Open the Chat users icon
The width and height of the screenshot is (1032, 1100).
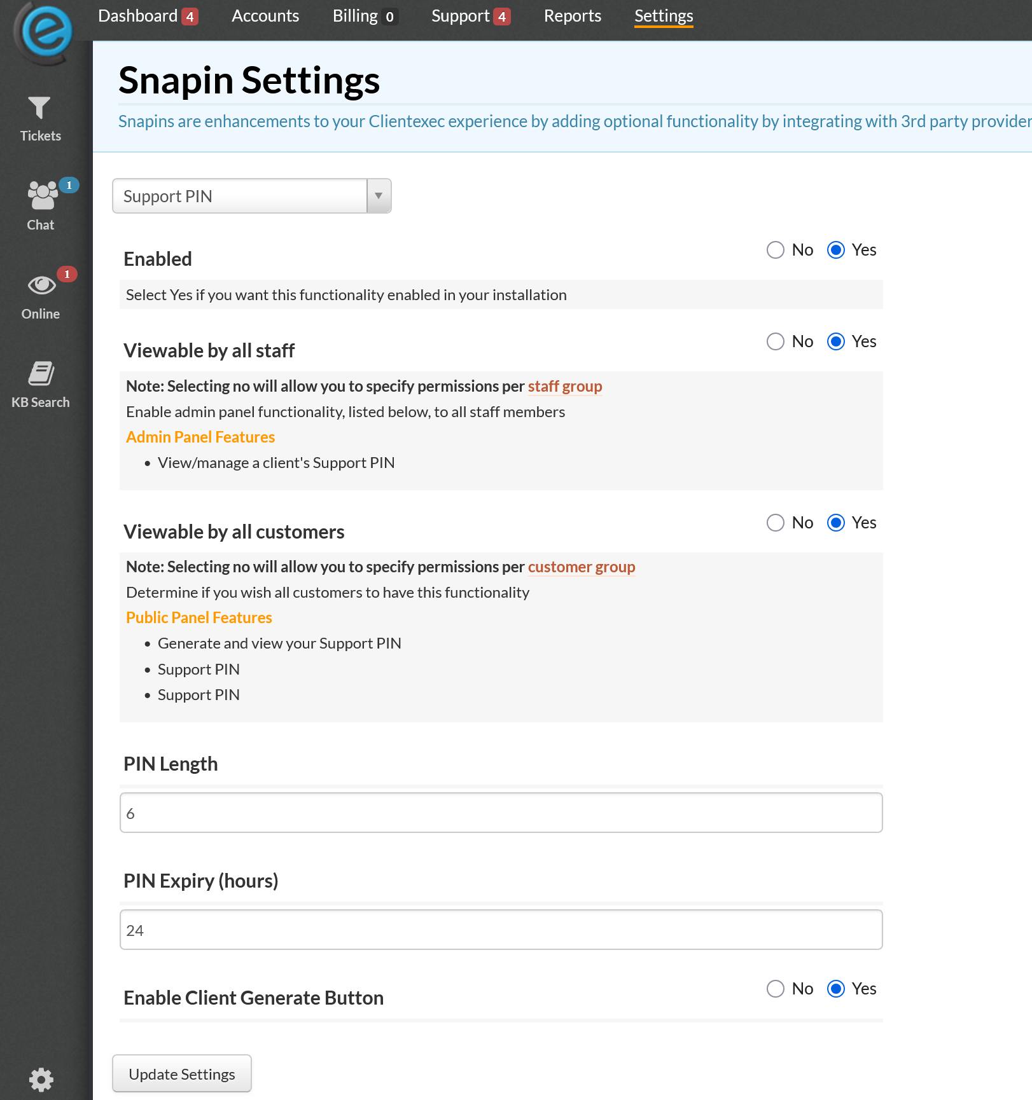(43, 195)
